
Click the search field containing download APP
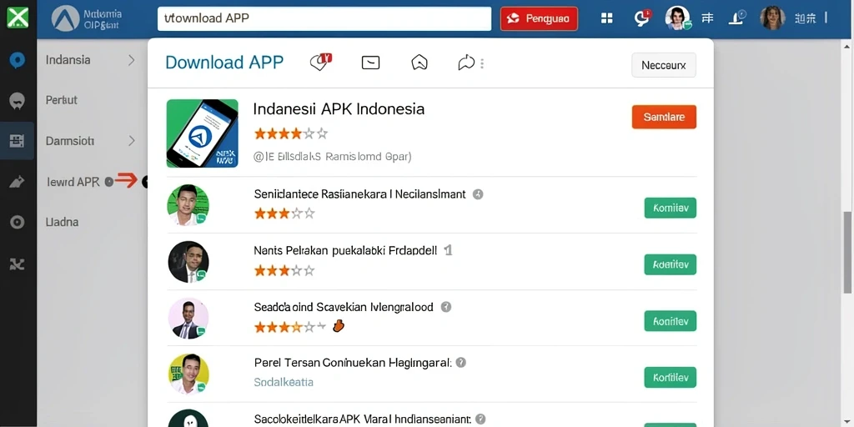point(324,18)
